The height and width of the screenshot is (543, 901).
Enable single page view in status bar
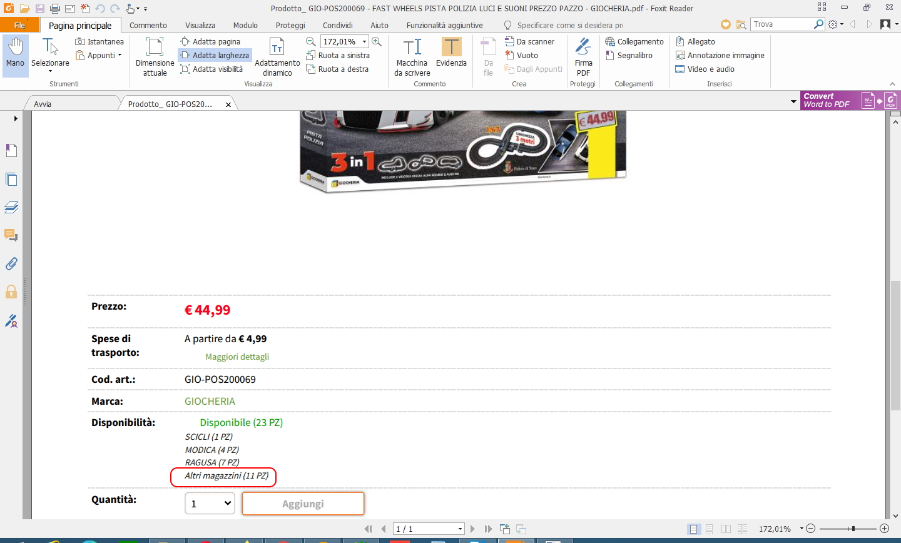(693, 529)
